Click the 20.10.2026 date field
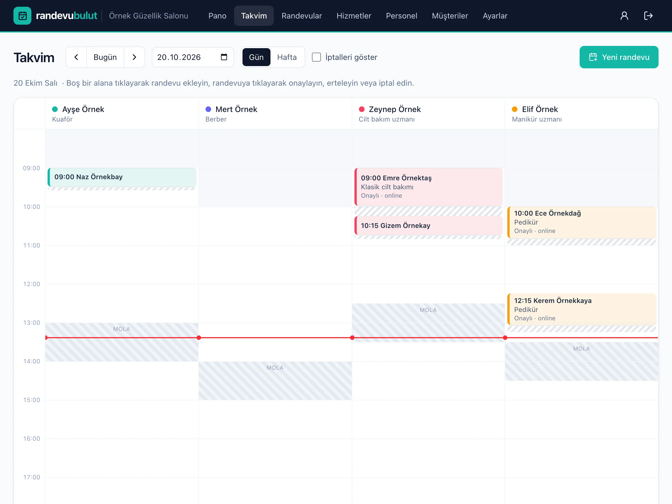The height and width of the screenshot is (504, 672). (x=193, y=57)
